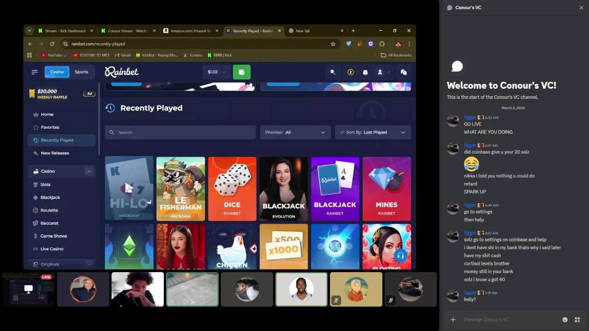Go back in Chrome

(x=30, y=44)
